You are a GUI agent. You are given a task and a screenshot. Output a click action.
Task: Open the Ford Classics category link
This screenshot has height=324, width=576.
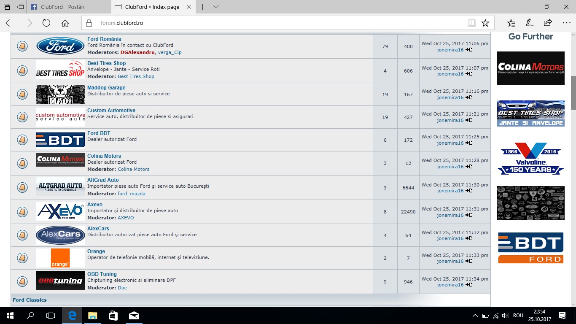pyautogui.click(x=30, y=300)
